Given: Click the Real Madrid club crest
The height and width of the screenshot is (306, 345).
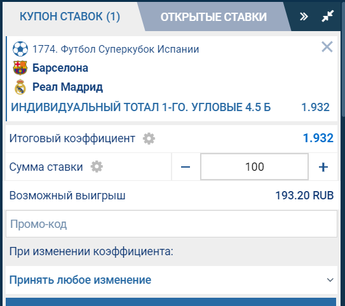Looking at the screenshot, I should [x=20, y=87].
